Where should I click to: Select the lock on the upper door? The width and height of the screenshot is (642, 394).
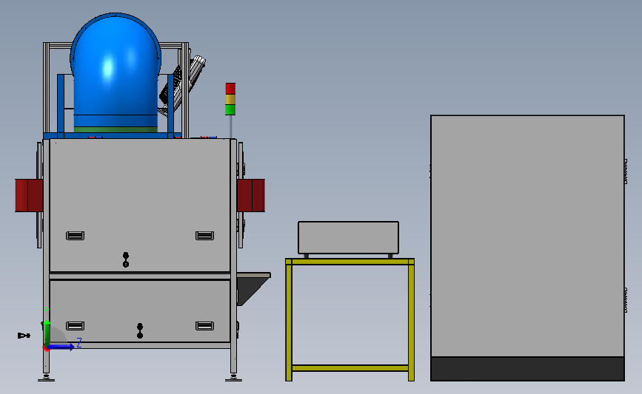[126, 259]
